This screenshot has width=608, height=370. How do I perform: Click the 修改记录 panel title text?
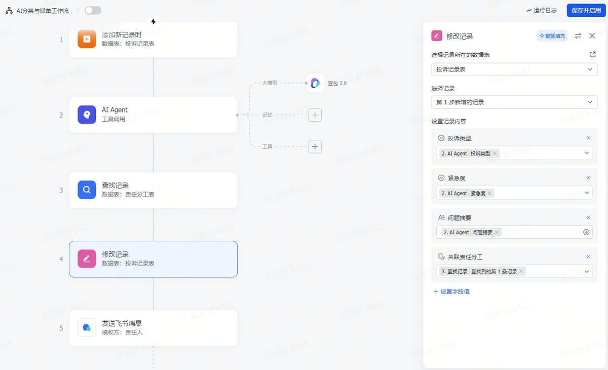460,36
